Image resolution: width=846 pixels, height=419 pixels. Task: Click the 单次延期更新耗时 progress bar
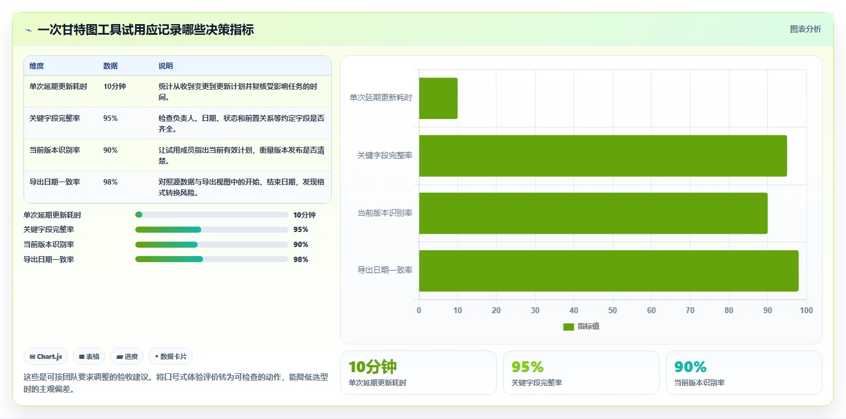click(x=211, y=215)
